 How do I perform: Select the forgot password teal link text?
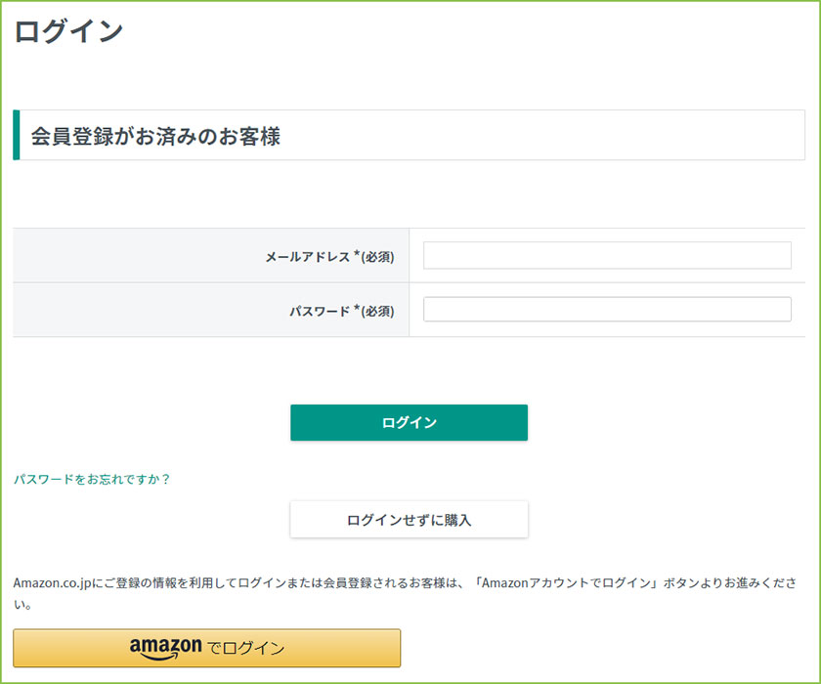tap(90, 479)
